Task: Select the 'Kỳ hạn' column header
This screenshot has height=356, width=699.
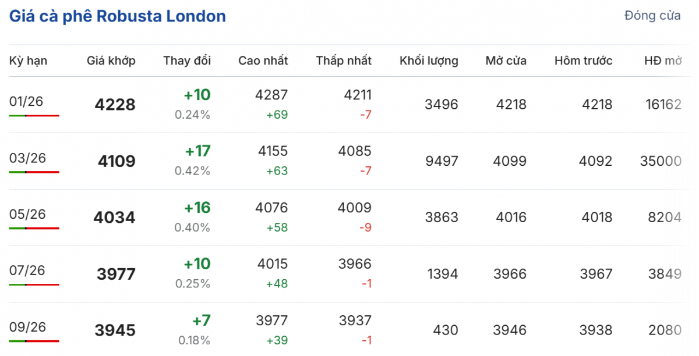Action: pos(28,60)
